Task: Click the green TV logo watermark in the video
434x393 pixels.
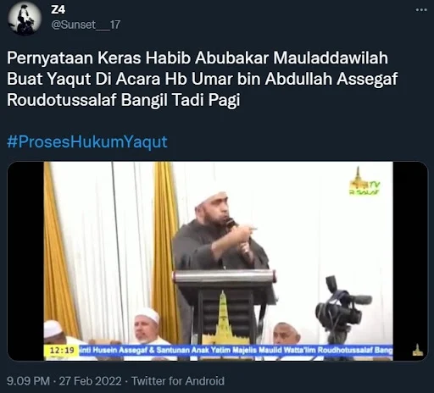Action: click(x=364, y=182)
